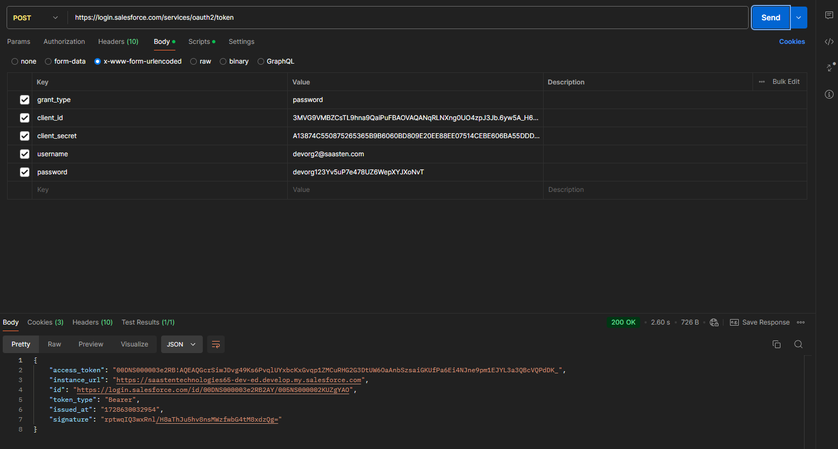838x449 pixels.
Task: Uncheck the grant_type row checkbox
Action: coord(25,100)
